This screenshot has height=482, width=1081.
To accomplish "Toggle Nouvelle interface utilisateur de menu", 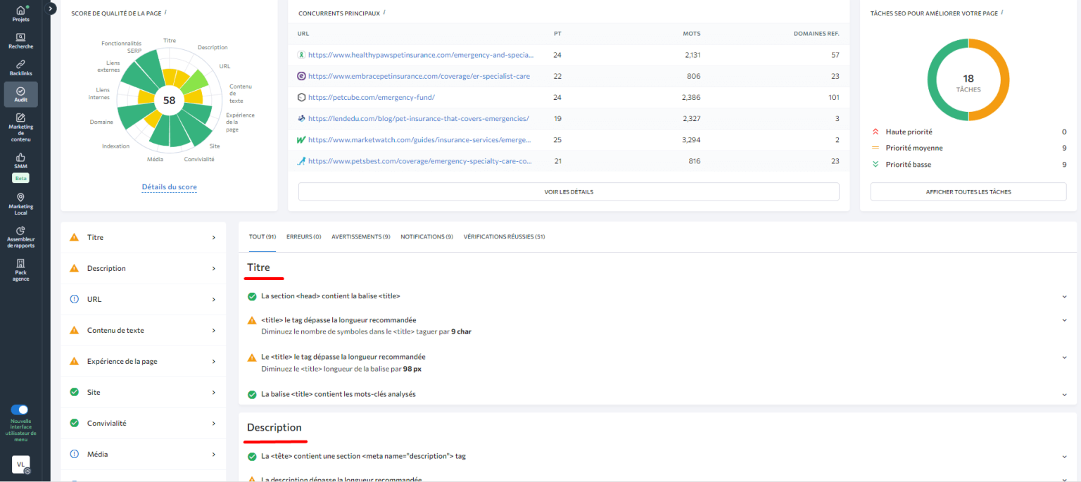I will coord(20,411).
